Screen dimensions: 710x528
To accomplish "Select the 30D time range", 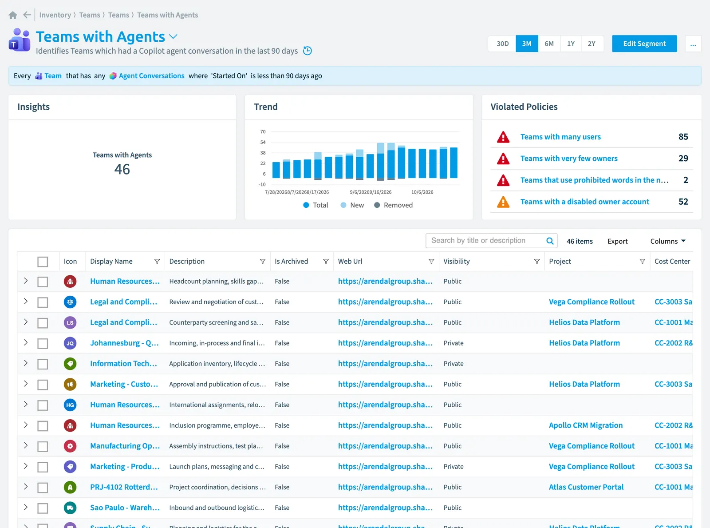I will click(502, 44).
